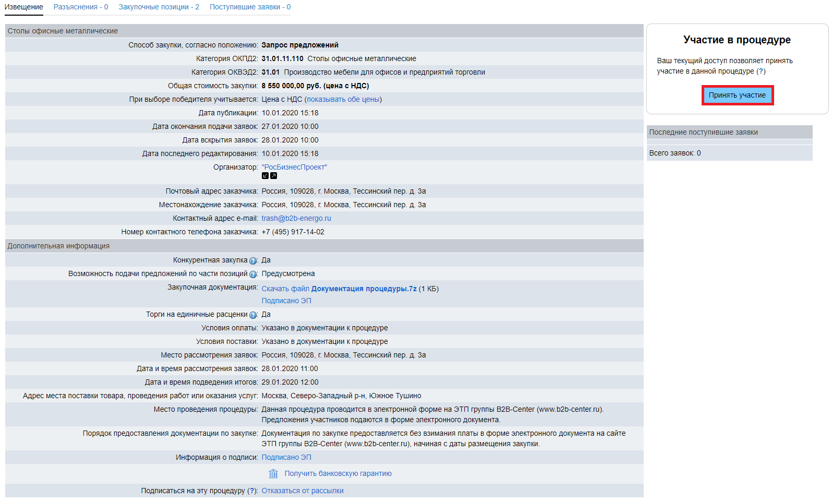832x501 pixels.
Task: Open help icon for Возможность подачи предложений
Action: pyautogui.click(x=253, y=275)
